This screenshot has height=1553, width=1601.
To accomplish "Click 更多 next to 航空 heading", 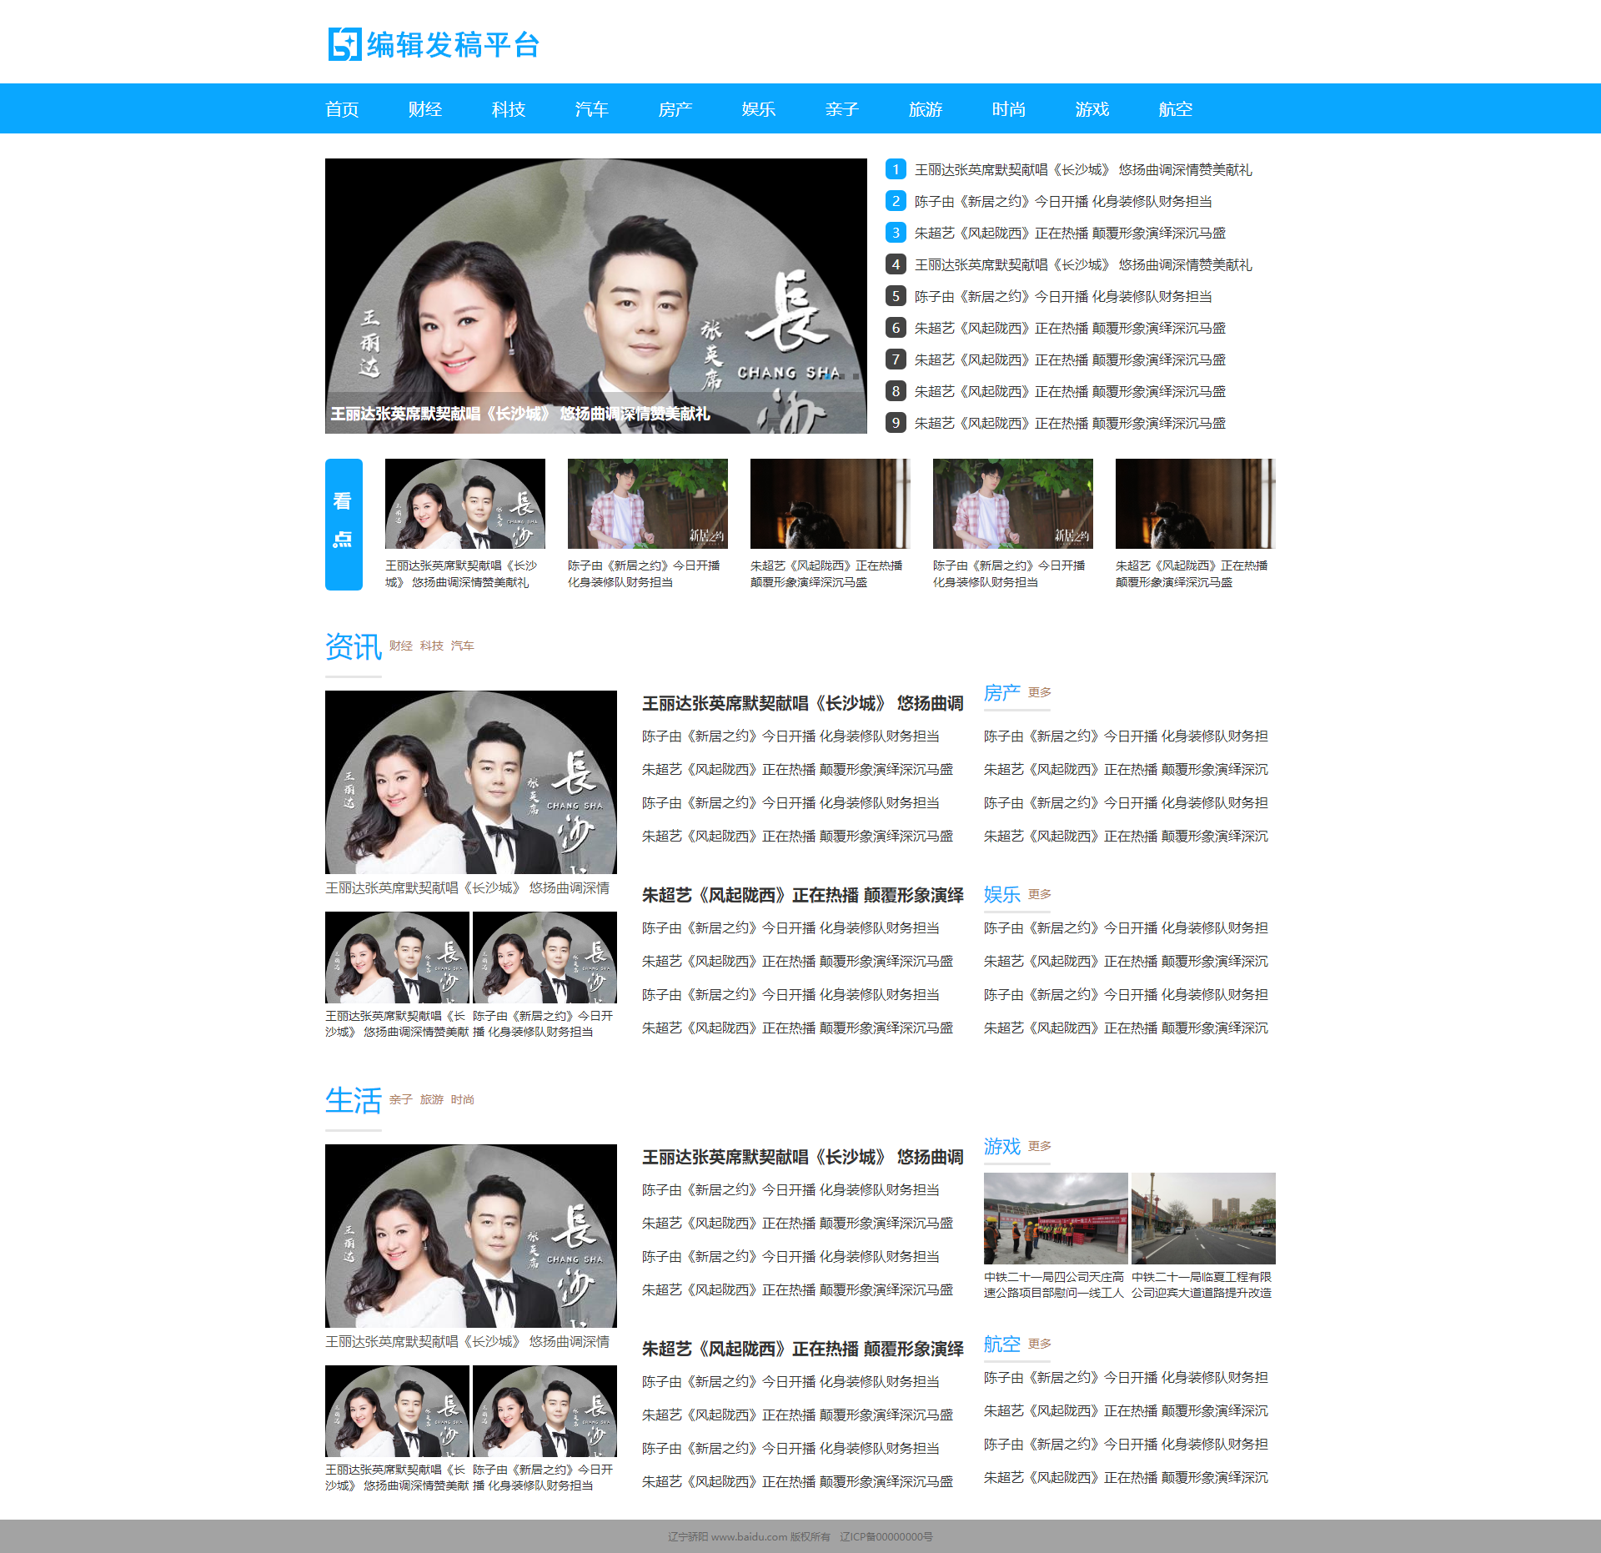I will [x=1039, y=1344].
